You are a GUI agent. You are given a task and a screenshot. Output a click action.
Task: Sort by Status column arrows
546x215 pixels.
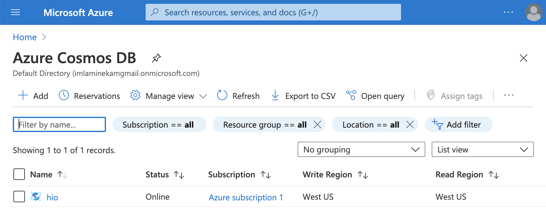(179, 175)
